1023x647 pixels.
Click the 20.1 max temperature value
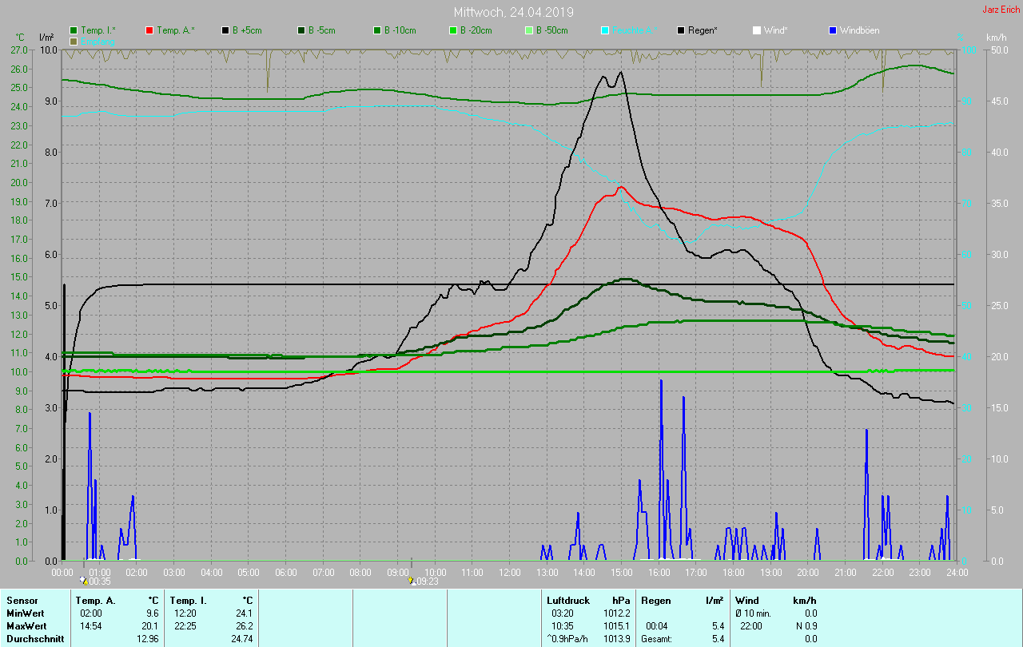tap(150, 625)
